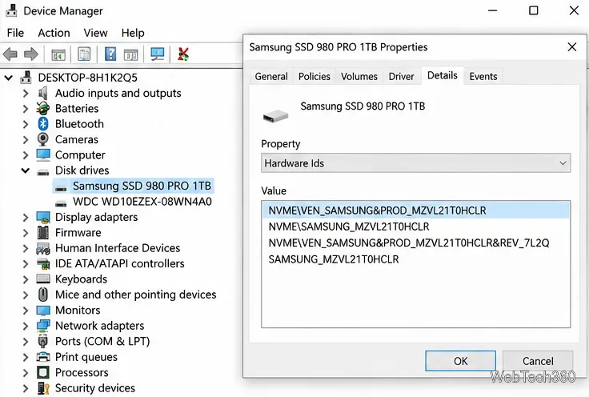Expand the Batteries category
This screenshot has height=397, width=589.
[x=25, y=109]
